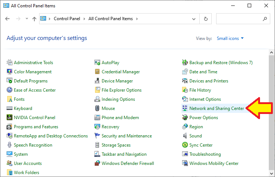
Task: Open Security and Maintenance flag icon
Action: [x=97, y=136]
